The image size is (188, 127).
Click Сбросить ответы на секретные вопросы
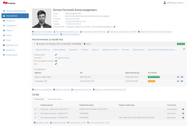(x=155, y=32)
